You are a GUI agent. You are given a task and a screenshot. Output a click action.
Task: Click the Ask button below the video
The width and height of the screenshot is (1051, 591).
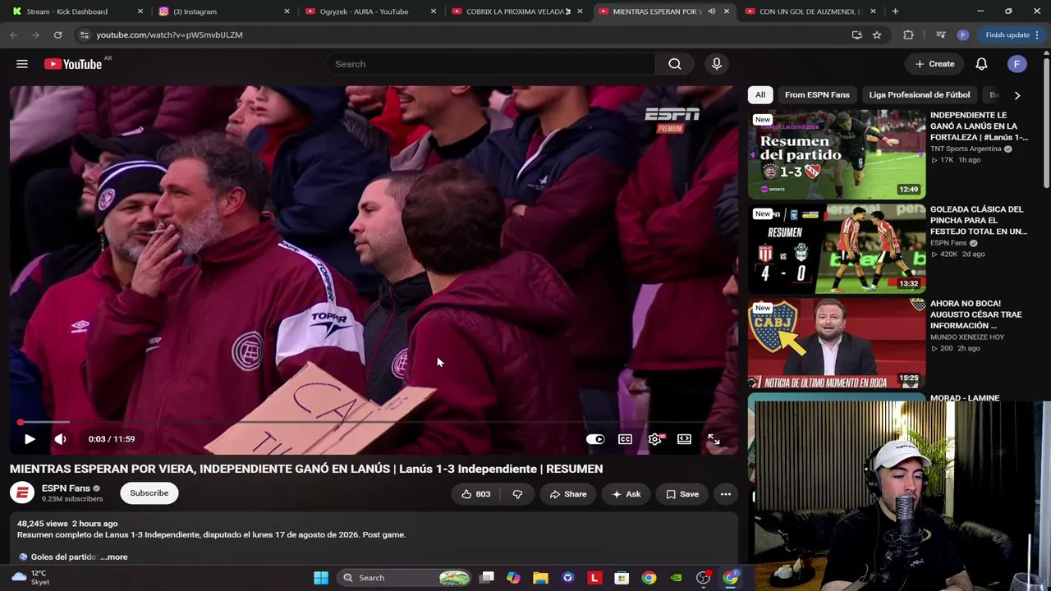tap(626, 494)
